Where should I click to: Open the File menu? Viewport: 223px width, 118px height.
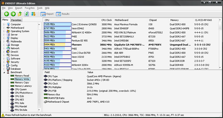(x=4, y=8)
